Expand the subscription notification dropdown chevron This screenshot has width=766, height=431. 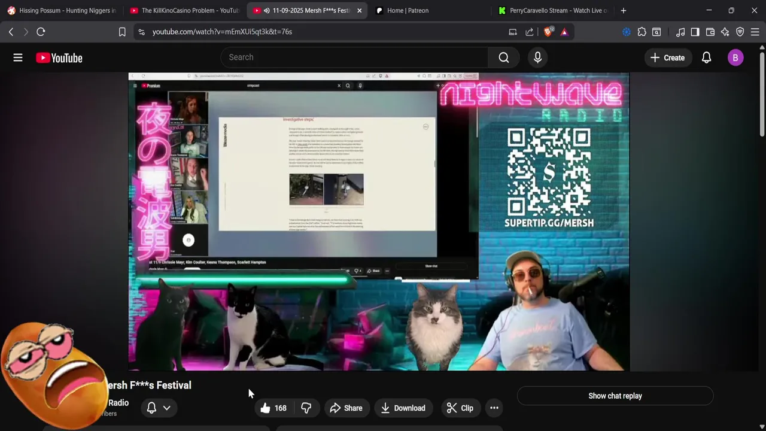pos(167,408)
